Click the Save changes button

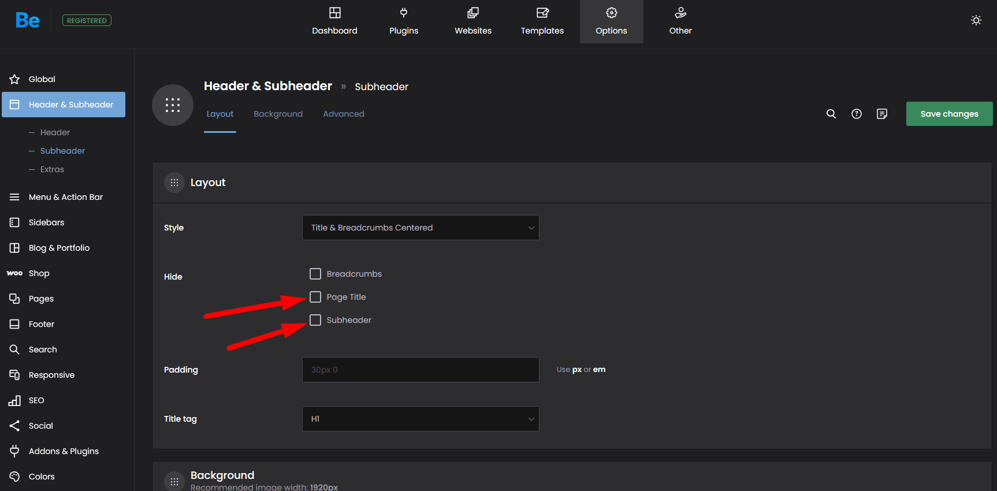(948, 114)
